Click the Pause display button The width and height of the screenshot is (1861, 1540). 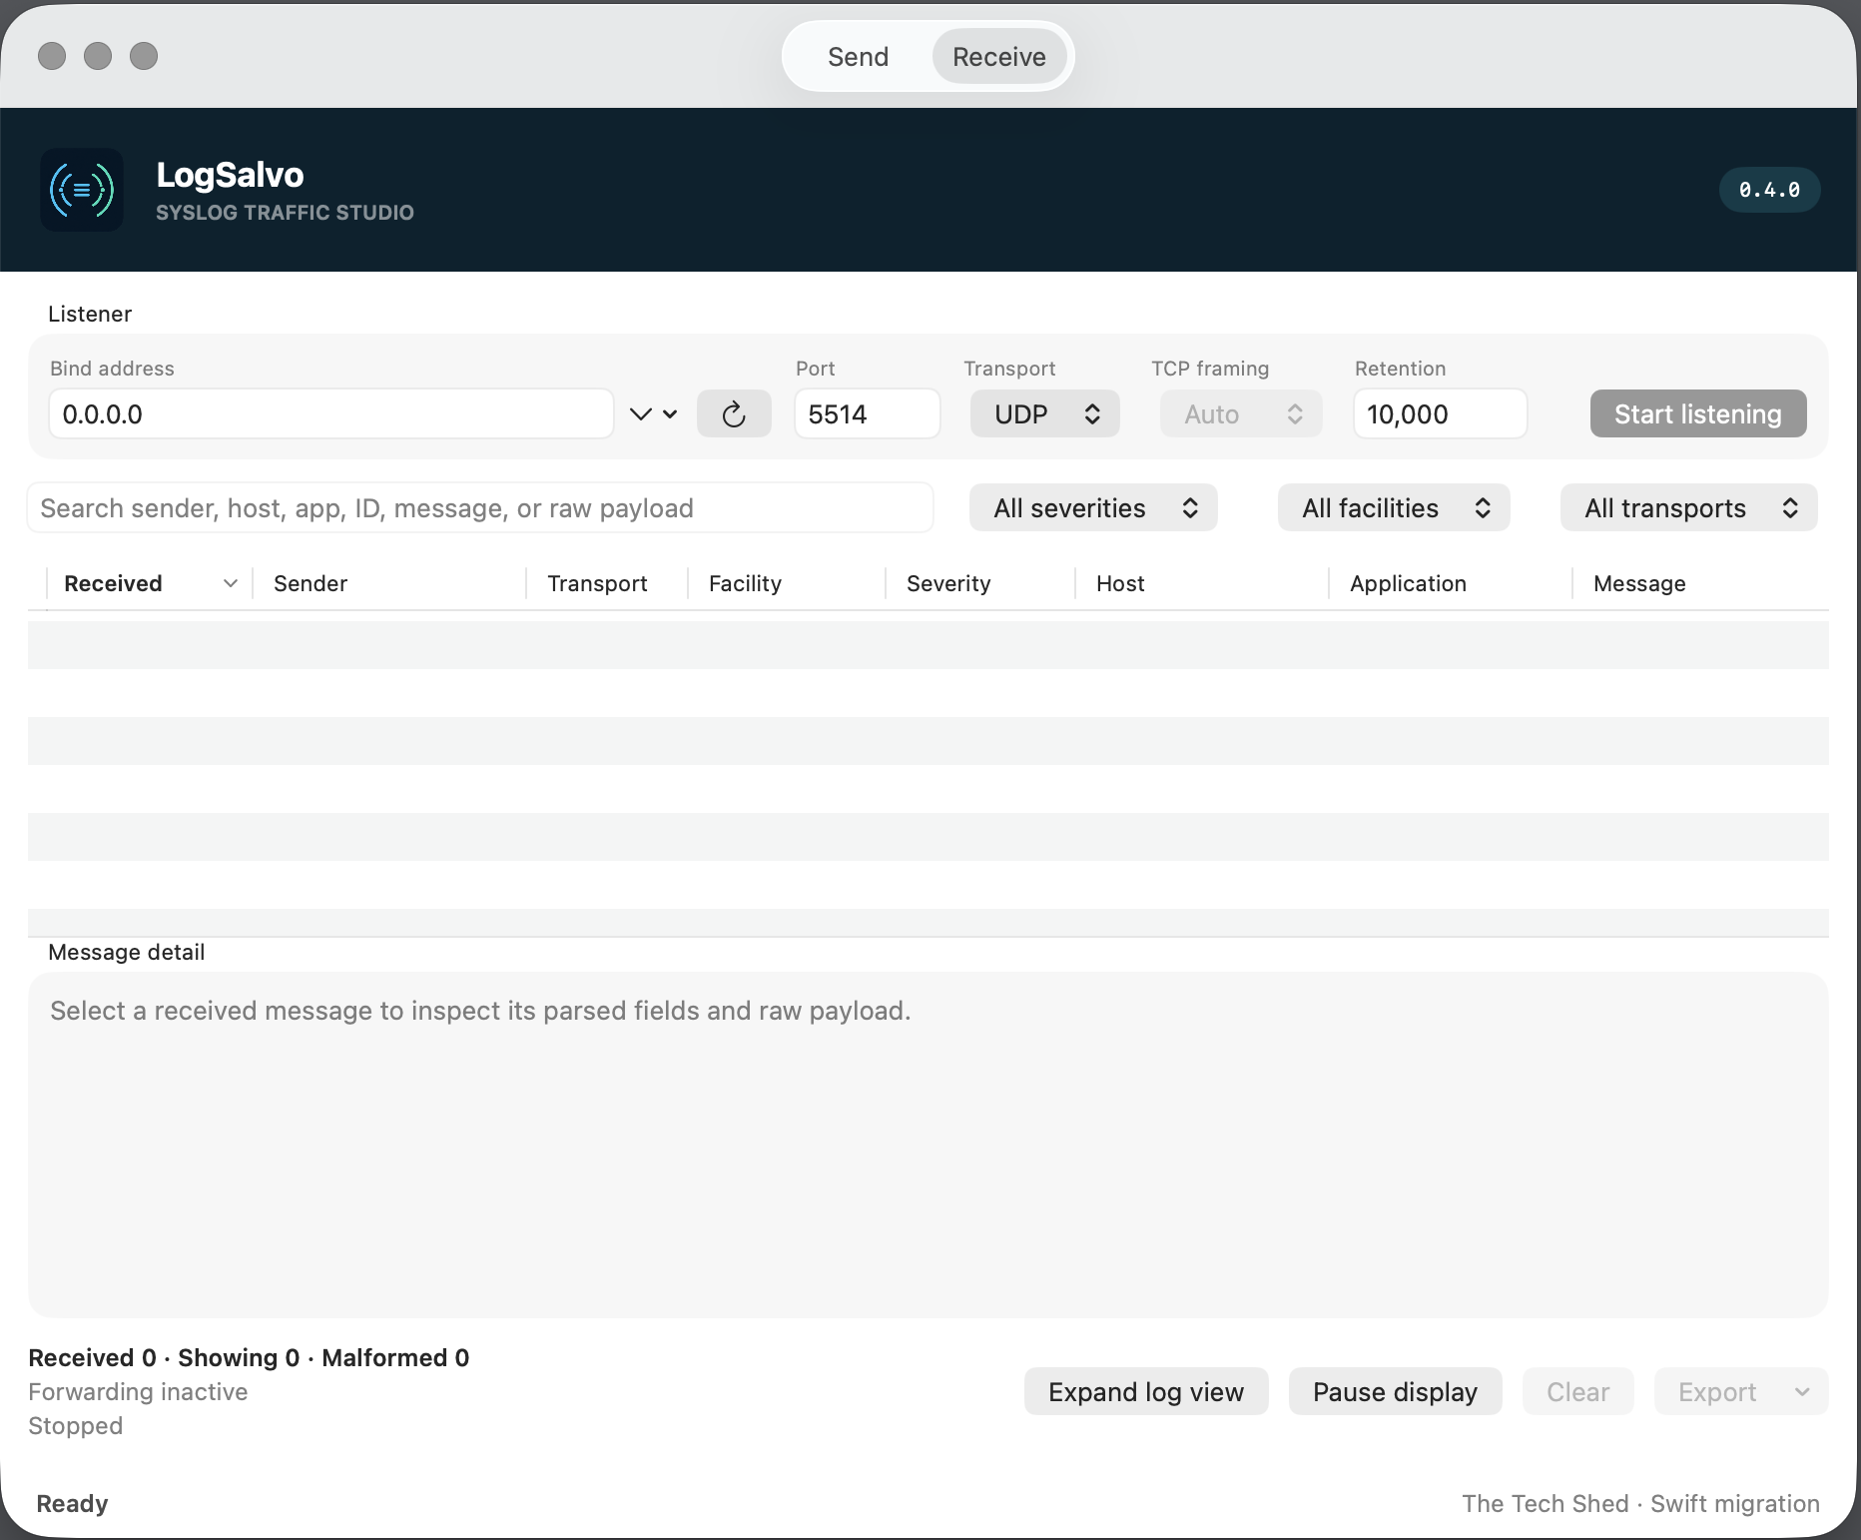(1395, 1391)
